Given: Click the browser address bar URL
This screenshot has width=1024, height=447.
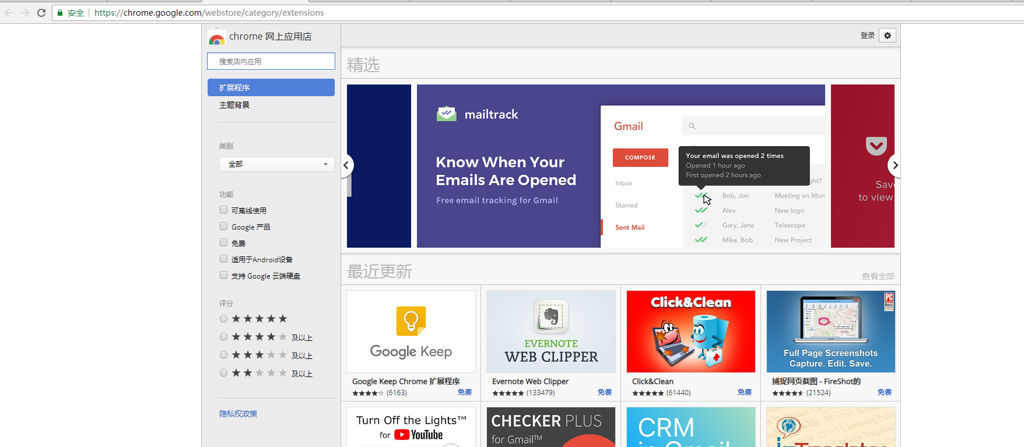Looking at the screenshot, I should [x=209, y=13].
